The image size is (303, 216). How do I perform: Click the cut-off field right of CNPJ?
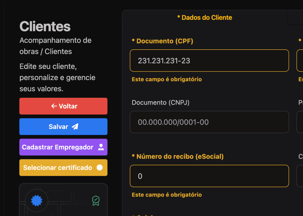(300, 122)
